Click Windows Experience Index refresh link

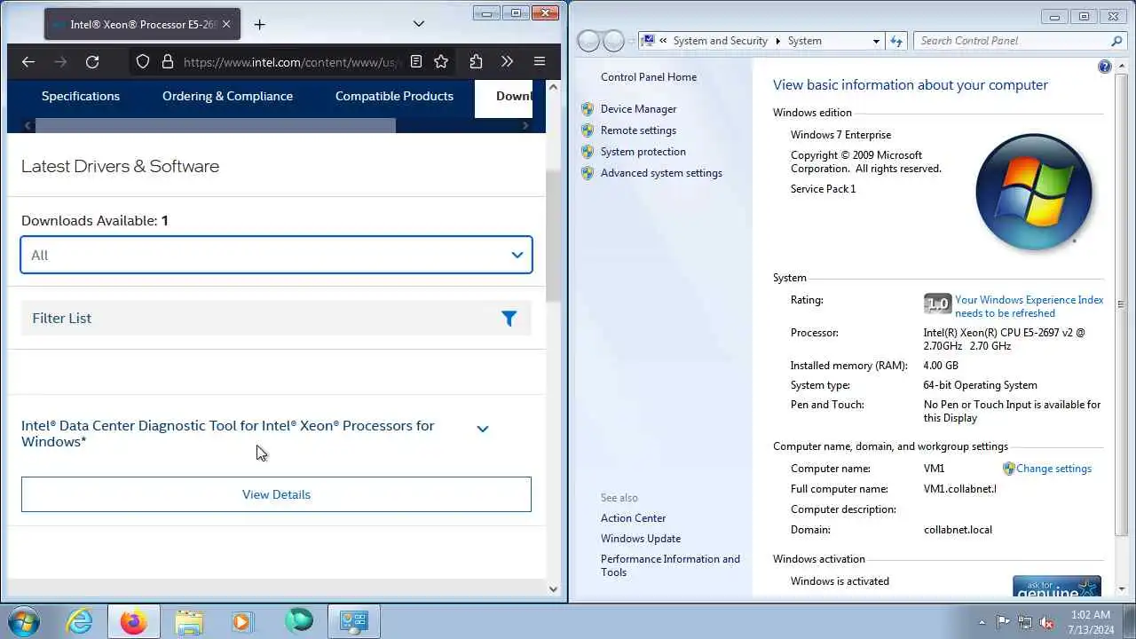pos(1029,306)
